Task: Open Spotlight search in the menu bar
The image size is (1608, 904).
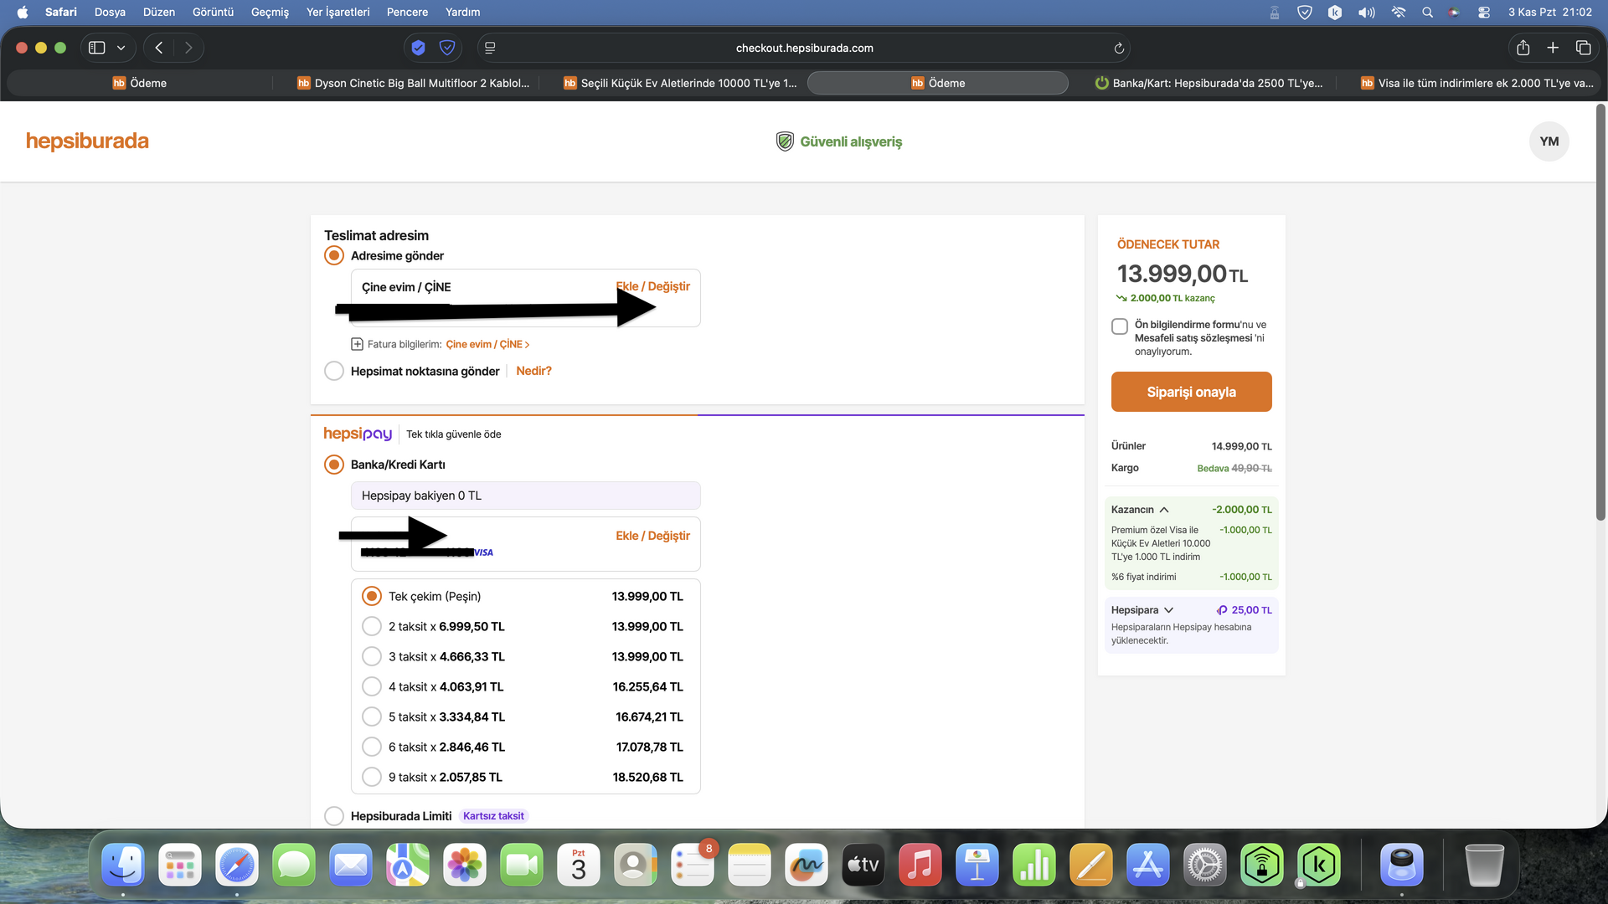Action: click(x=1427, y=12)
